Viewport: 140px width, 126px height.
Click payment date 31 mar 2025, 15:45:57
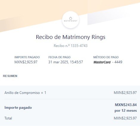tap(66, 62)
